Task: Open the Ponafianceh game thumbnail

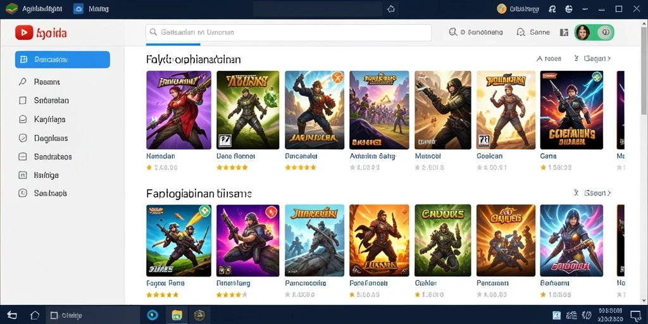Action: [x=379, y=240]
